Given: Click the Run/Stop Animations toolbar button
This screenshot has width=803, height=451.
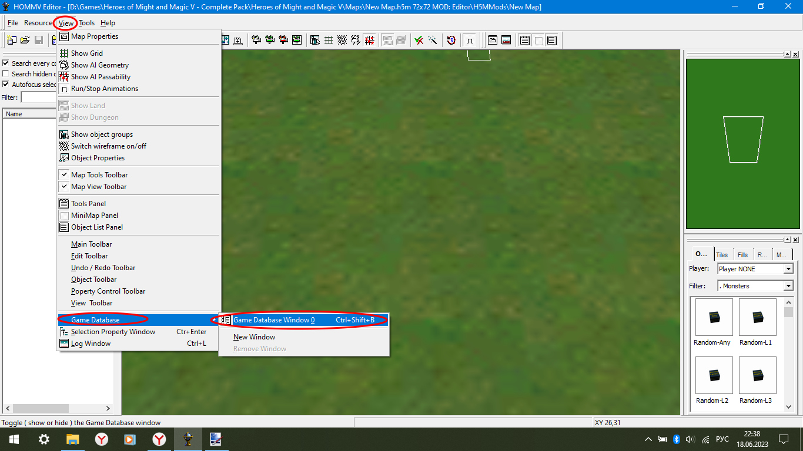Looking at the screenshot, I should point(470,40).
